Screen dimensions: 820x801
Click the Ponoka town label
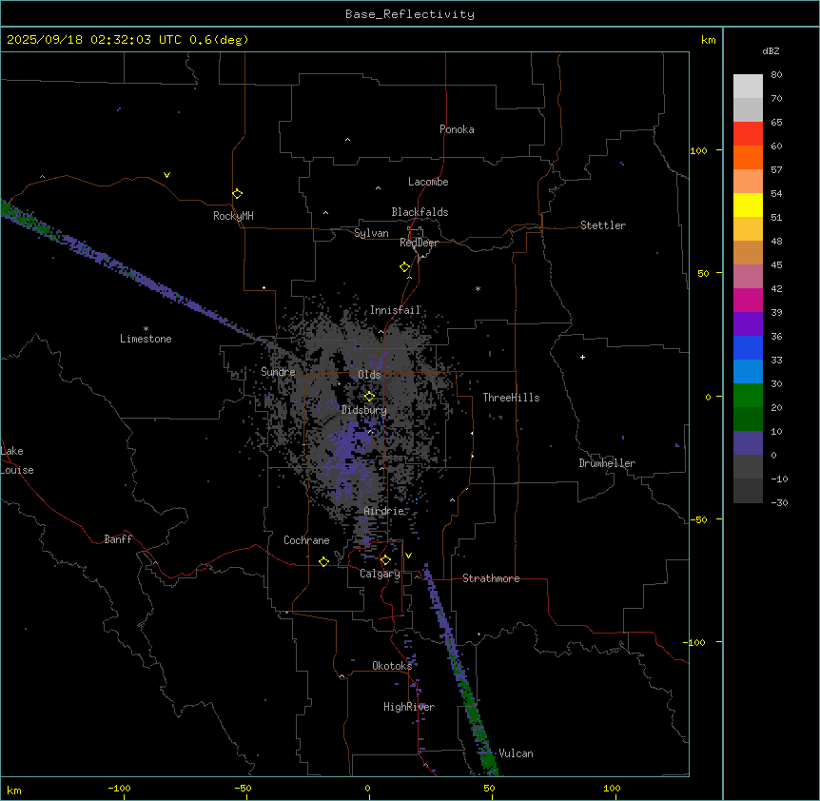click(x=457, y=129)
